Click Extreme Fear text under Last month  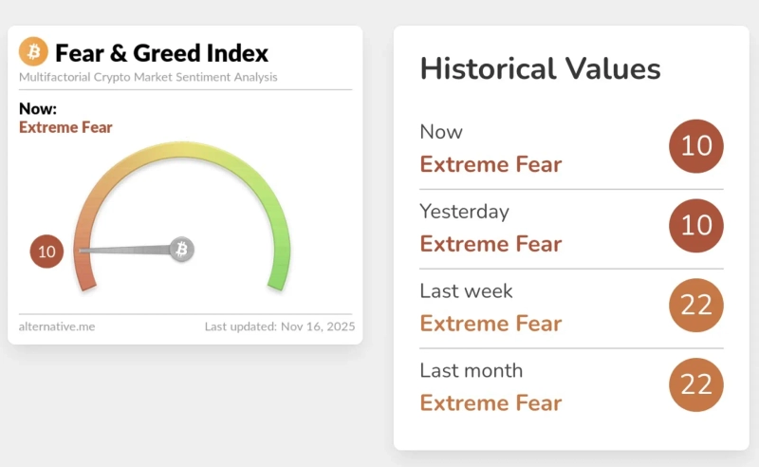(x=491, y=402)
